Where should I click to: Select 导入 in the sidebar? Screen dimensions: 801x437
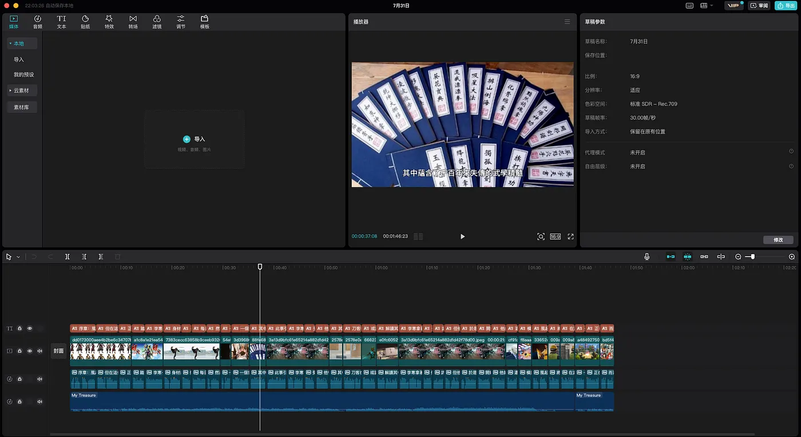tap(19, 60)
